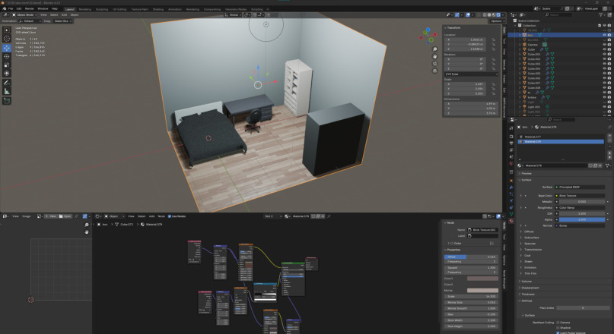Click the viewport zoom magnifier icon
The width and height of the screenshot is (614, 334).
coord(434,49)
